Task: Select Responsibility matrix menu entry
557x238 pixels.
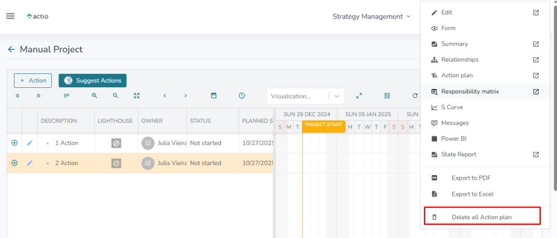Action: pos(485,92)
